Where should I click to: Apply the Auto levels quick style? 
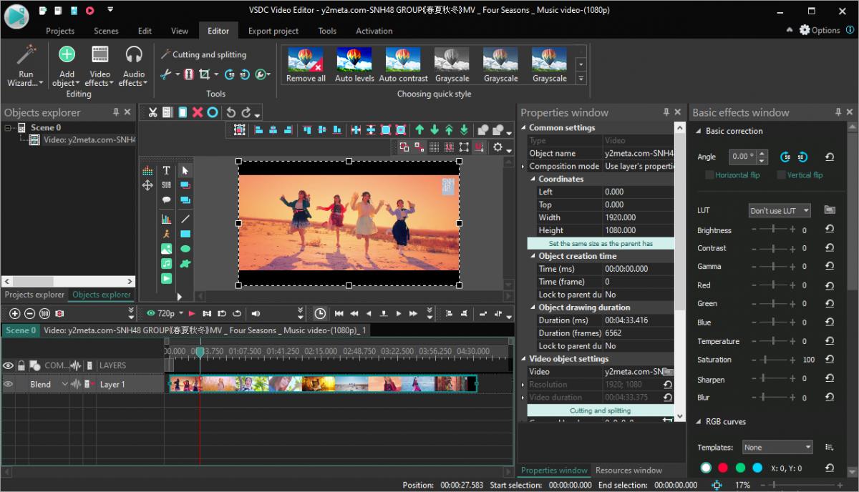click(354, 64)
